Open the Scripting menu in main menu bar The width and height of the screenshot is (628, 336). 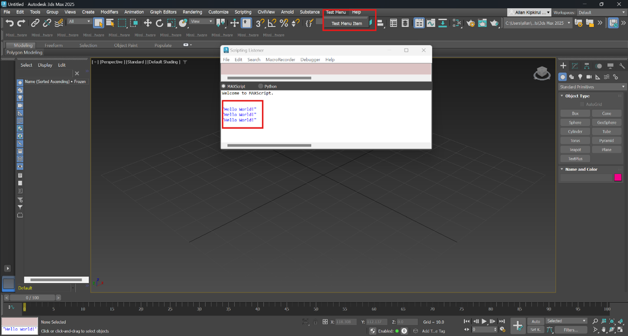tap(243, 12)
